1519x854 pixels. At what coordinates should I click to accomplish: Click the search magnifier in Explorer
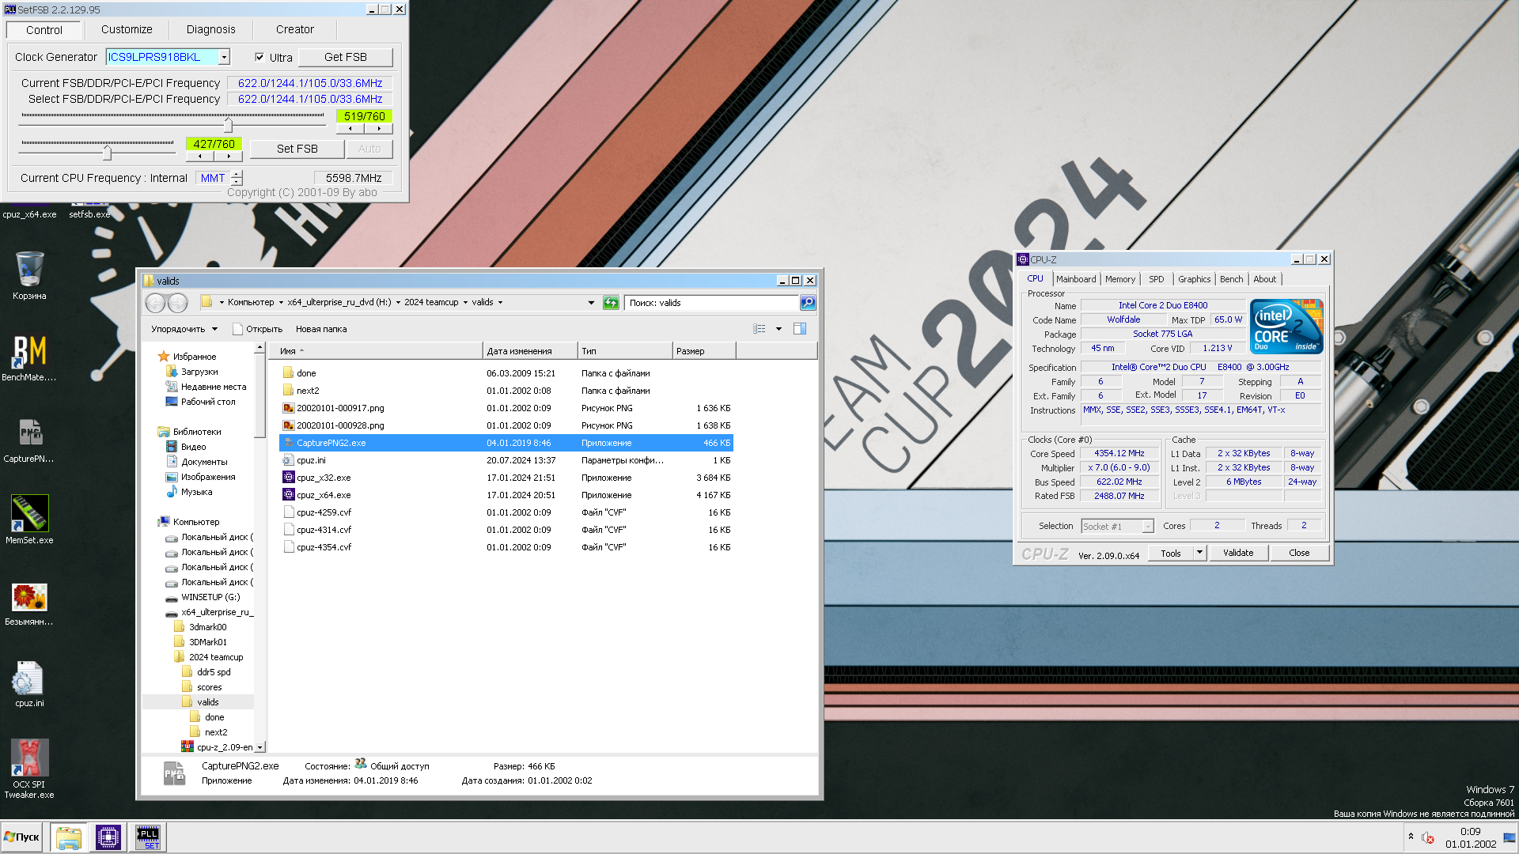pos(807,303)
